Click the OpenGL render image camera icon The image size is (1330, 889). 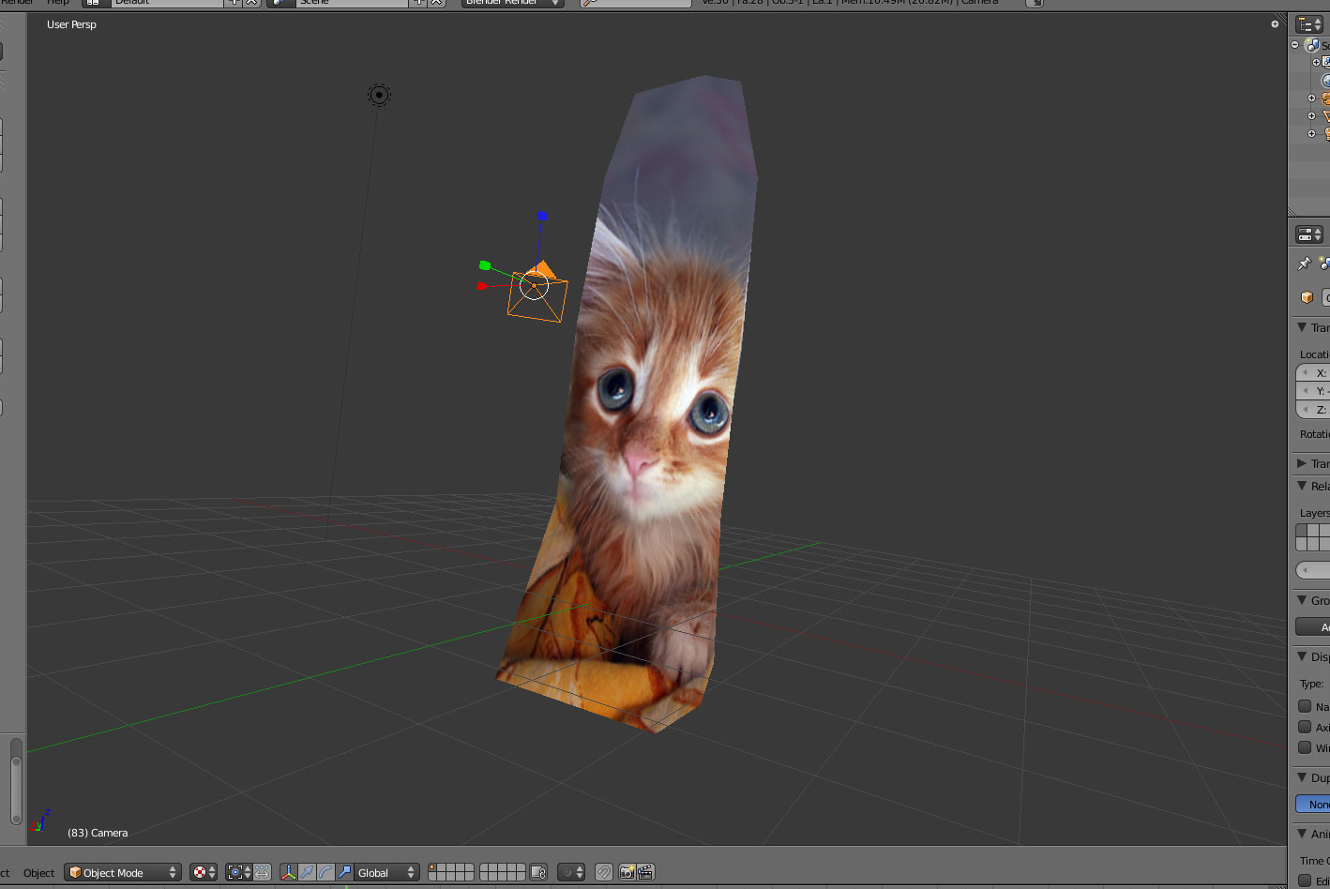pos(627,872)
